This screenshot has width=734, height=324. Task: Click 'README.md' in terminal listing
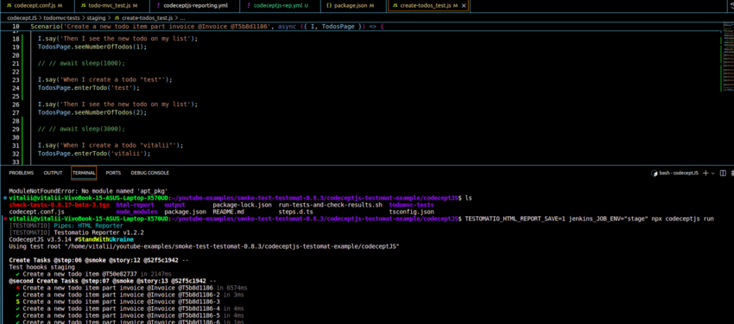pyautogui.click(x=228, y=212)
